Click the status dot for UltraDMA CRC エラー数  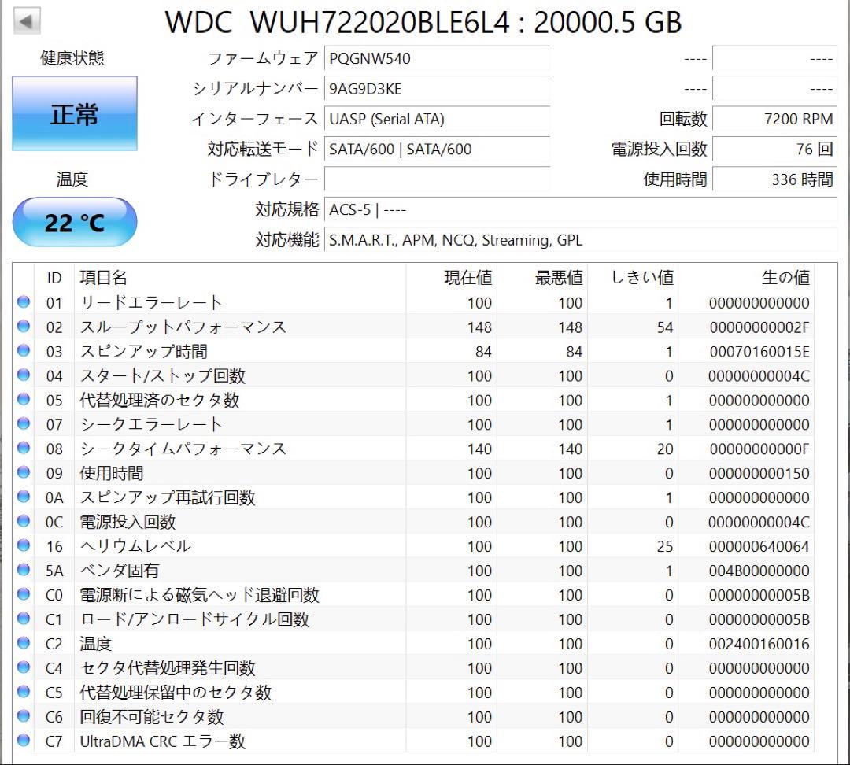tap(24, 741)
